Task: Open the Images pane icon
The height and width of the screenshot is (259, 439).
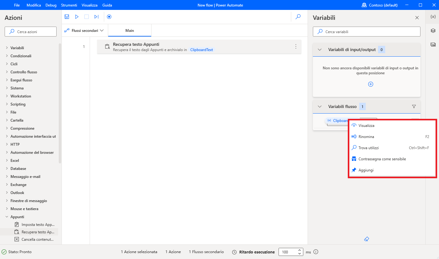Action: pos(433,44)
